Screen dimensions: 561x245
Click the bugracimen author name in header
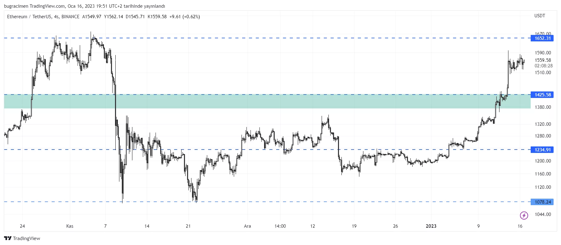(x=16, y=6)
